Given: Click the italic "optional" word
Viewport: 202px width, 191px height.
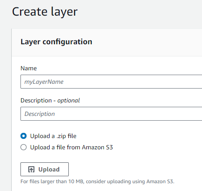Looking at the screenshot, I should [x=68, y=100].
